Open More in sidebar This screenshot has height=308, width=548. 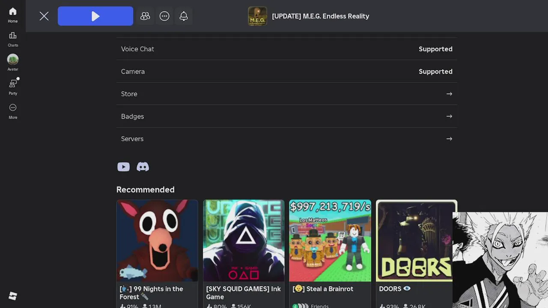(x=13, y=111)
